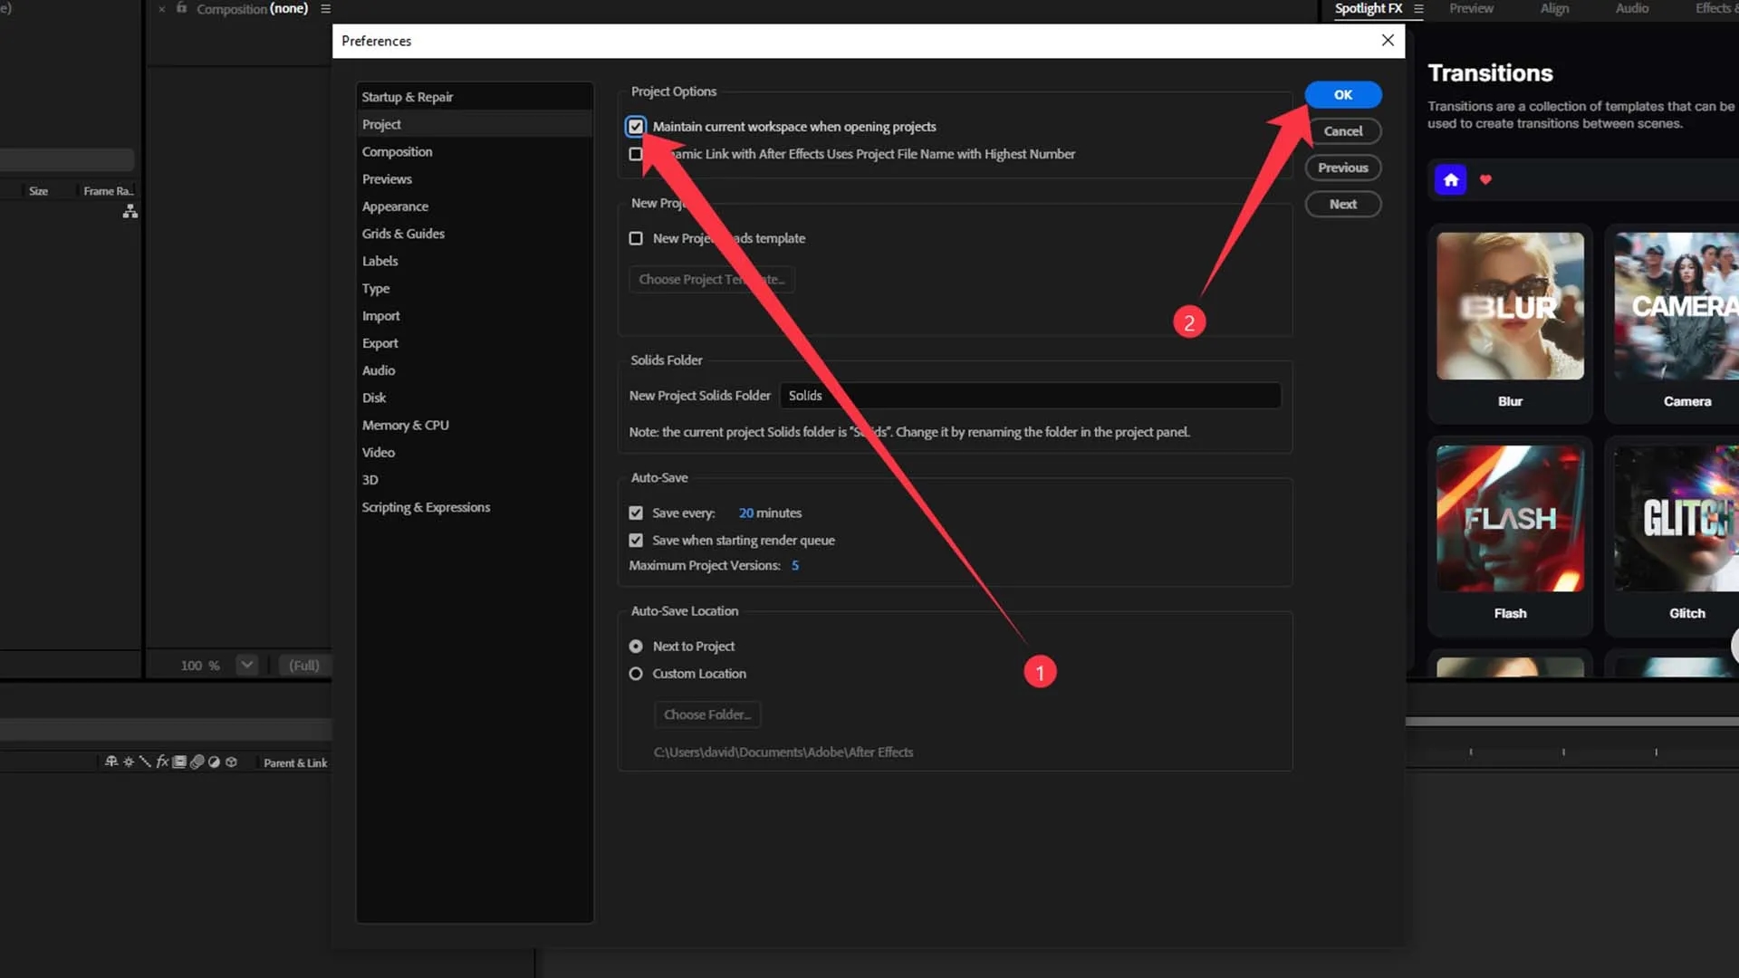Open the 100% magnification dropdown
The image size is (1739, 978).
point(246,665)
